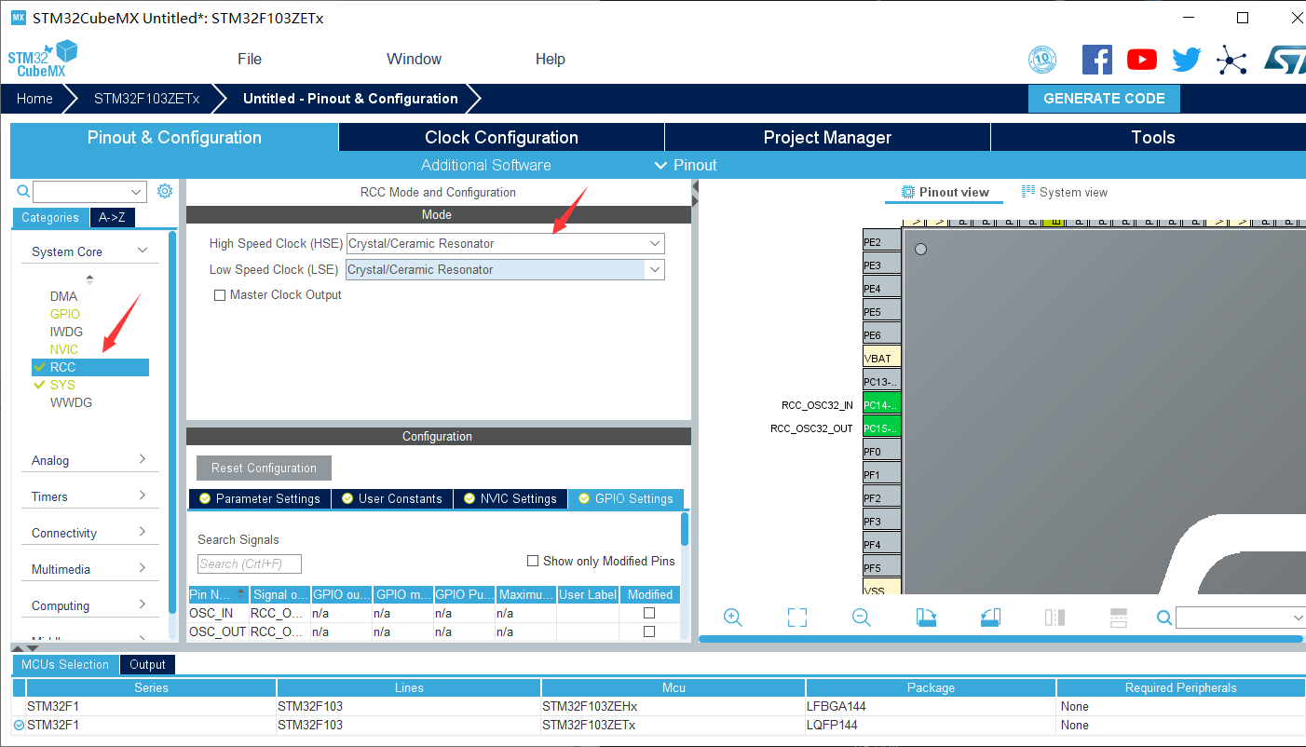This screenshot has width=1306, height=747.
Task: Click the horizontal scrollbar under pinout view
Action: [1000, 639]
